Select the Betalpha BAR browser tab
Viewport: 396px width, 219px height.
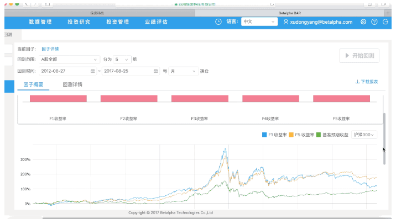289,13
